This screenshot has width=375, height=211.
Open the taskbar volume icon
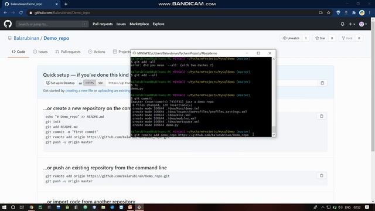(340, 207)
